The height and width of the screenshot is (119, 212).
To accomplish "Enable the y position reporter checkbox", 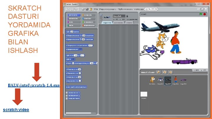I will pos(67,95).
